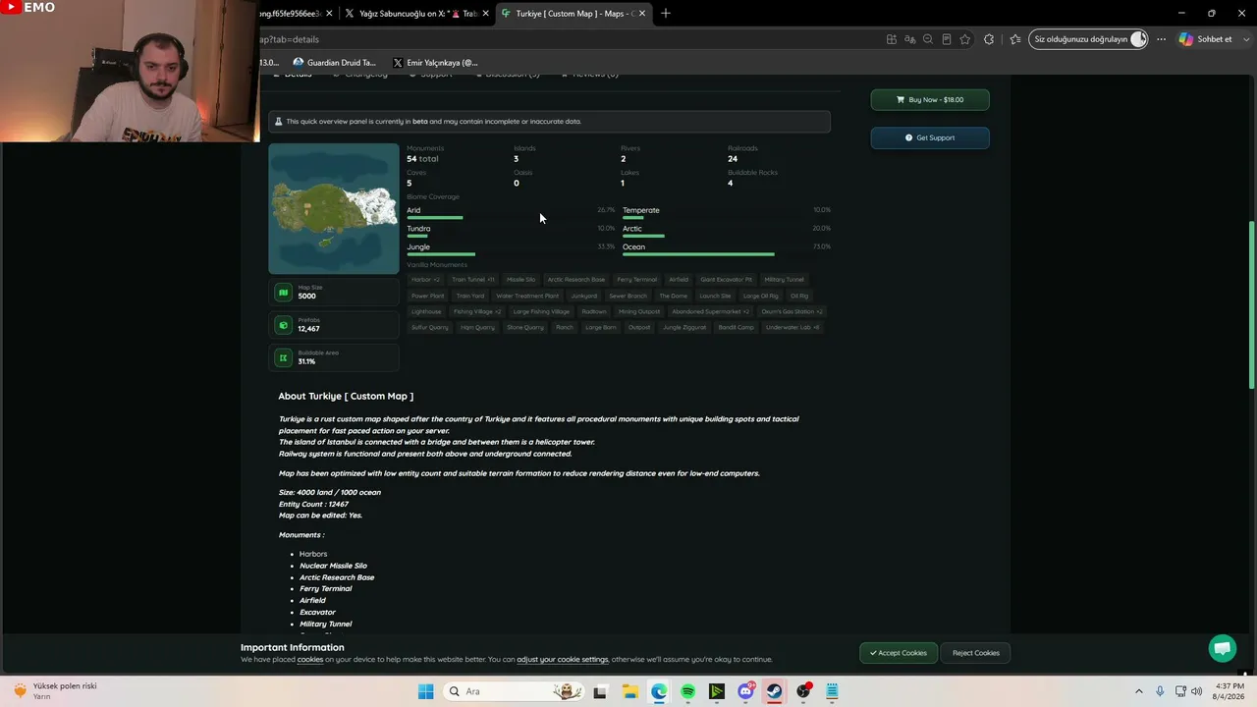Open File Explorer from the taskbar

point(629,691)
